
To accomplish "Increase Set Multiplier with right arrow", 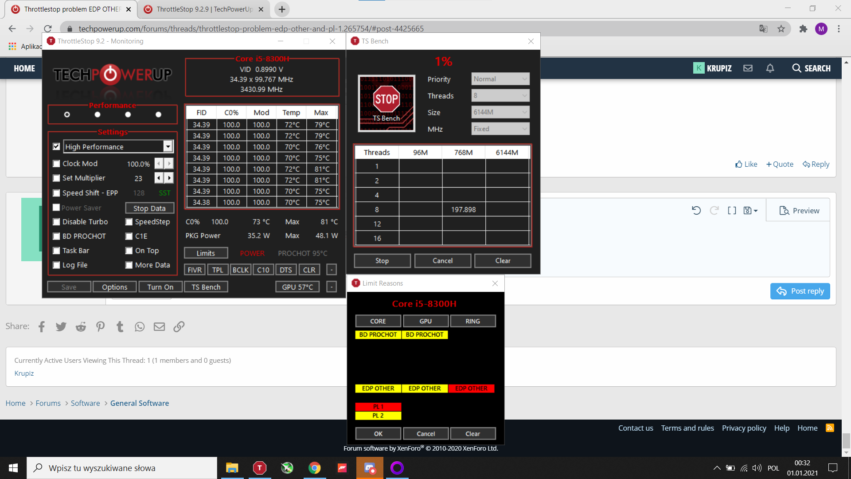I will (x=169, y=178).
